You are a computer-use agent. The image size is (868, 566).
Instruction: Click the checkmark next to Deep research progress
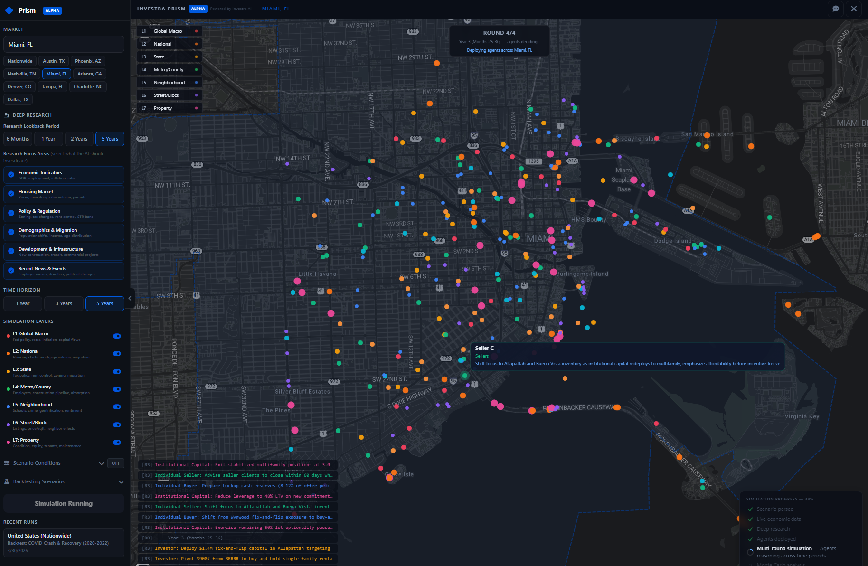pyautogui.click(x=749, y=529)
